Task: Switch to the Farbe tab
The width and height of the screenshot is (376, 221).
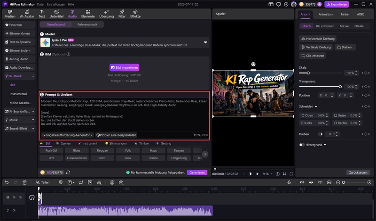Action: click(345, 14)
